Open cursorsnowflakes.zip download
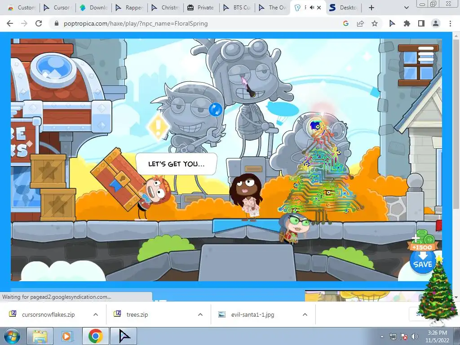The image size is (460, 345). (48, 314)
